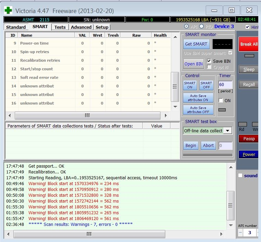
Task: Click the log scroll right arrow
Action: click(x=221, y=234)
